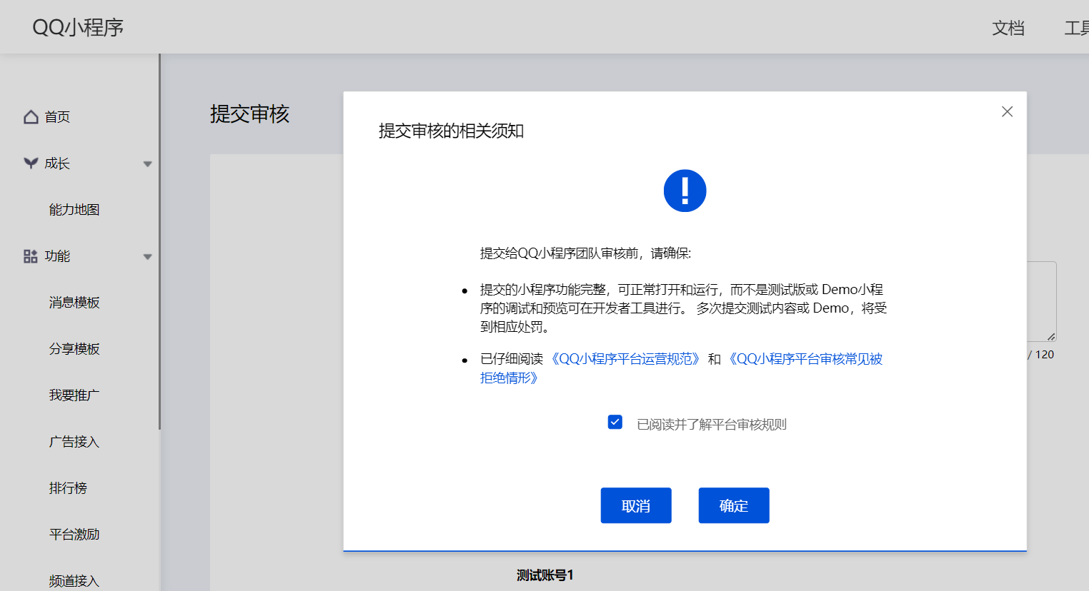Image resolution: width=1089 pixels, height=591 pixels.
Task: Open 频道接入 in the sidebar
Action: pyautogui.click(x=74, y=580)
